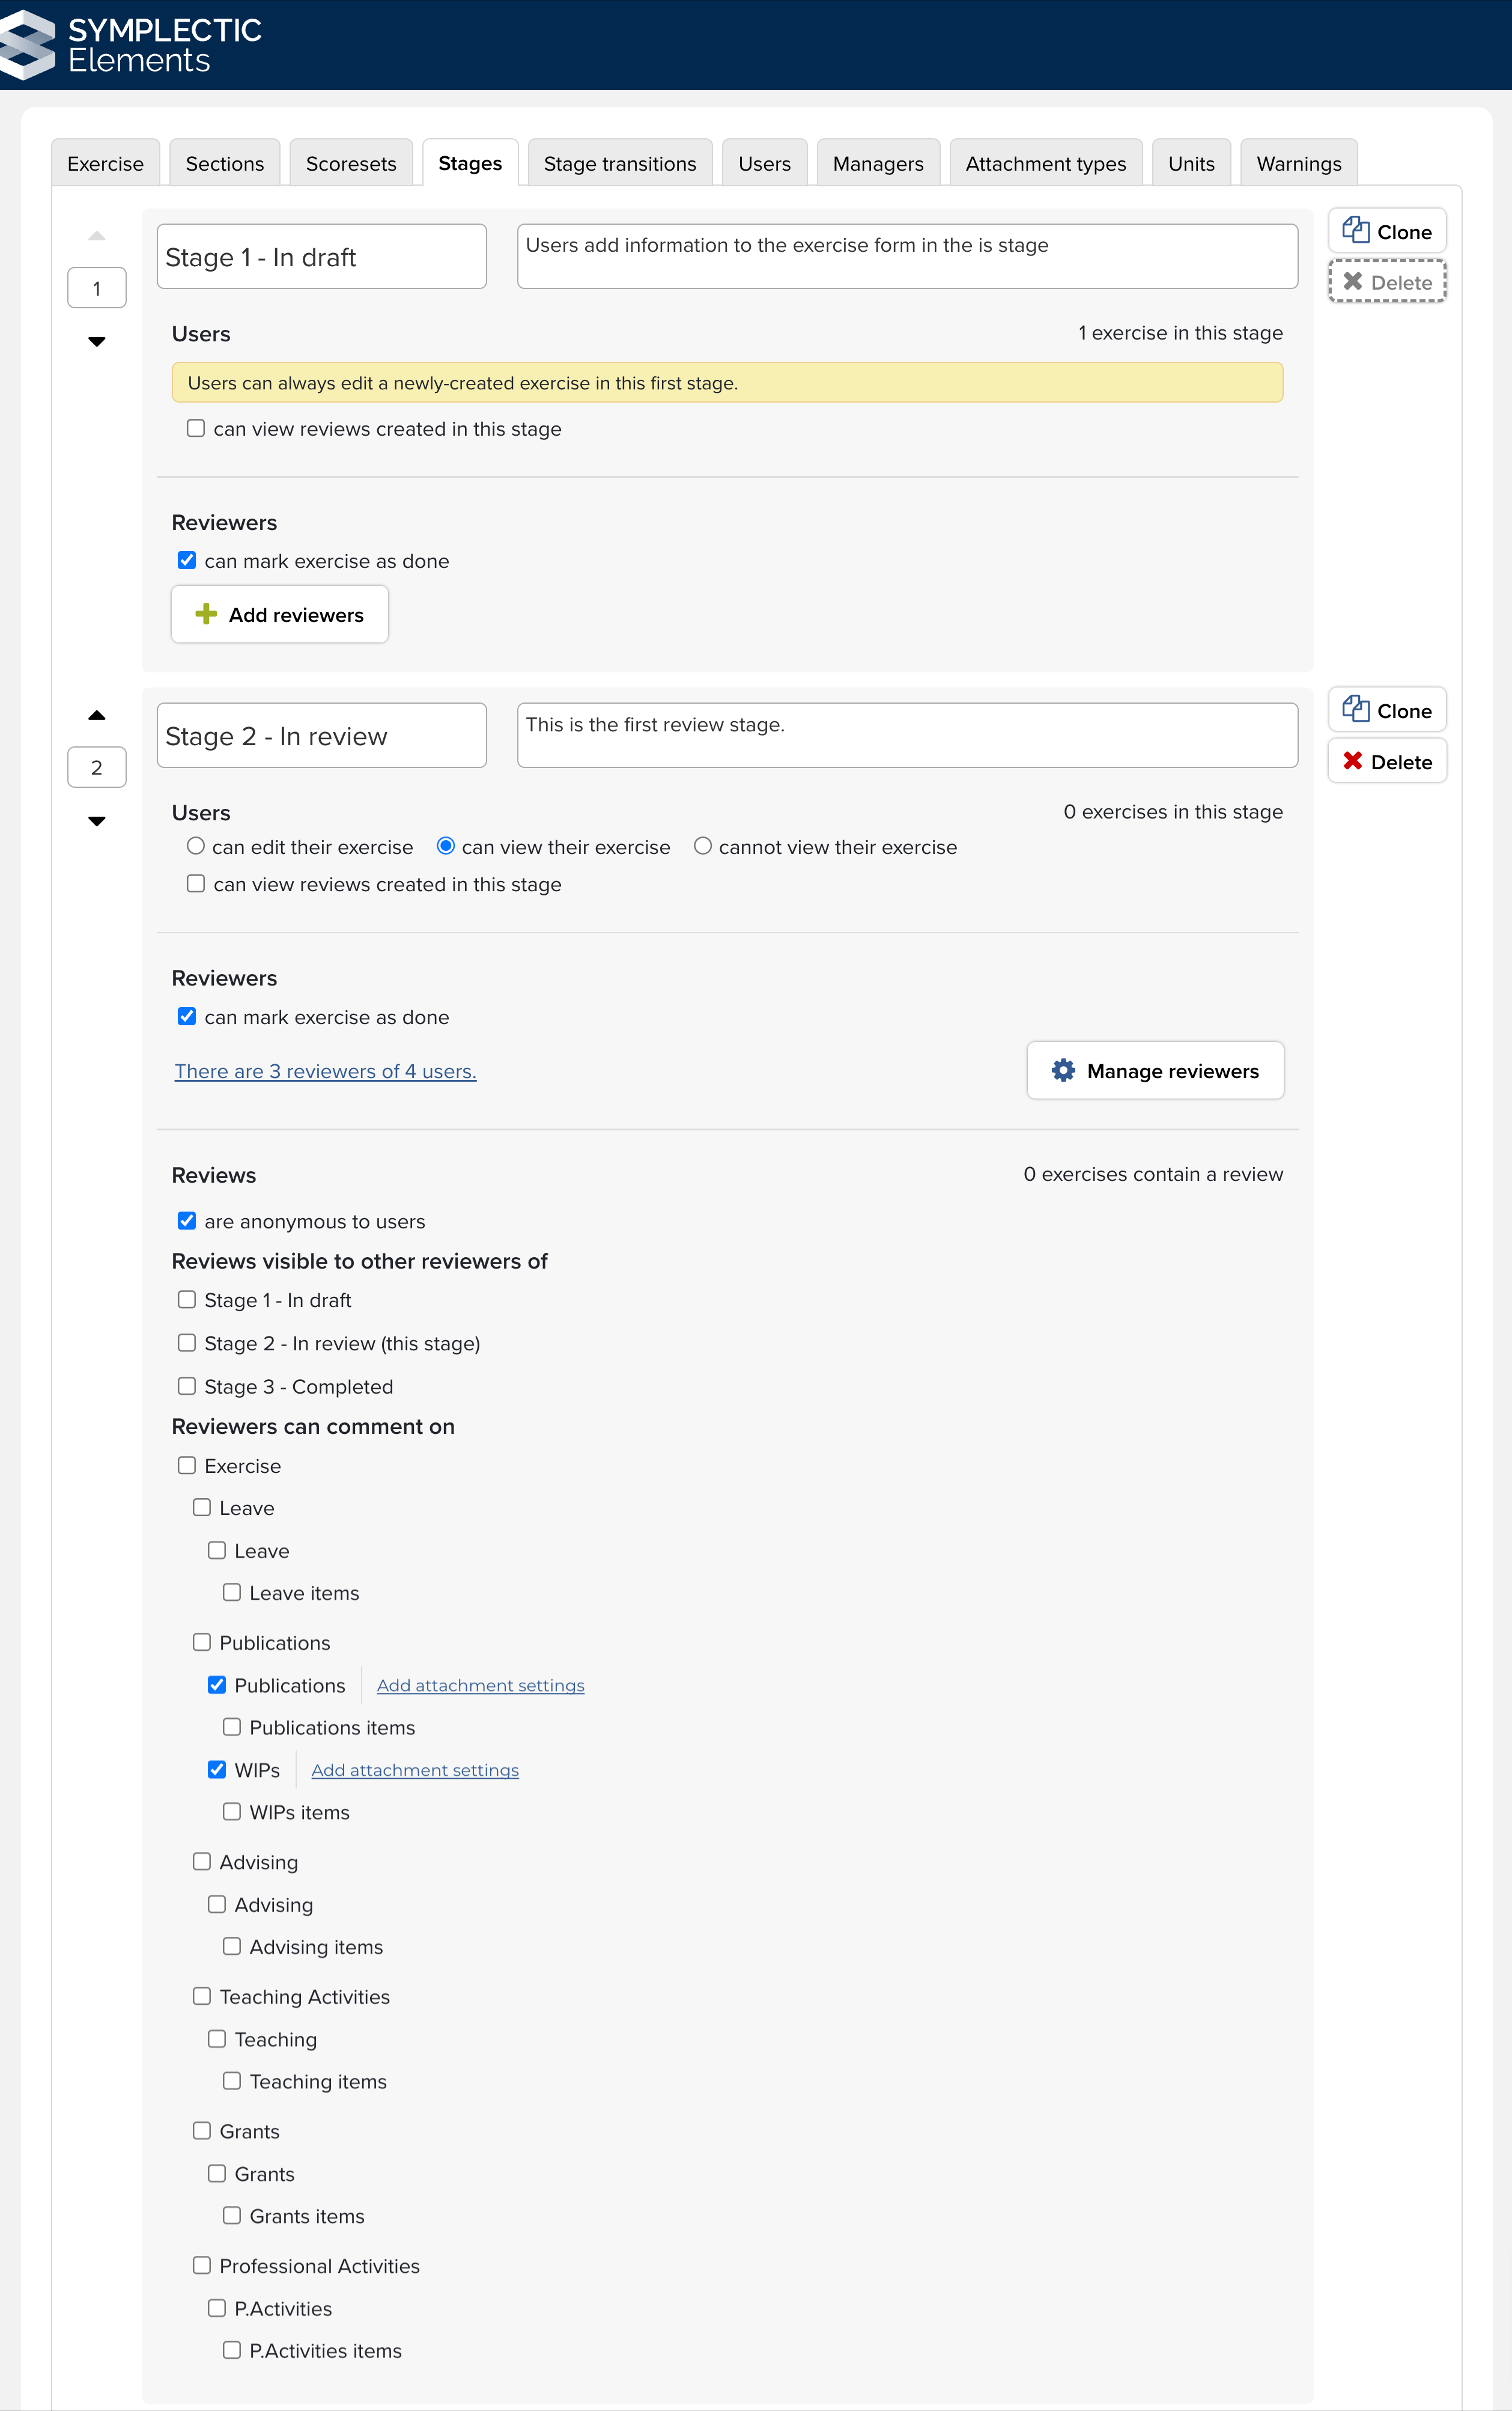Clone Stage 1 using copy icon
This screenshot has width=1512, height=2411.
click(x=1355, y=231)
